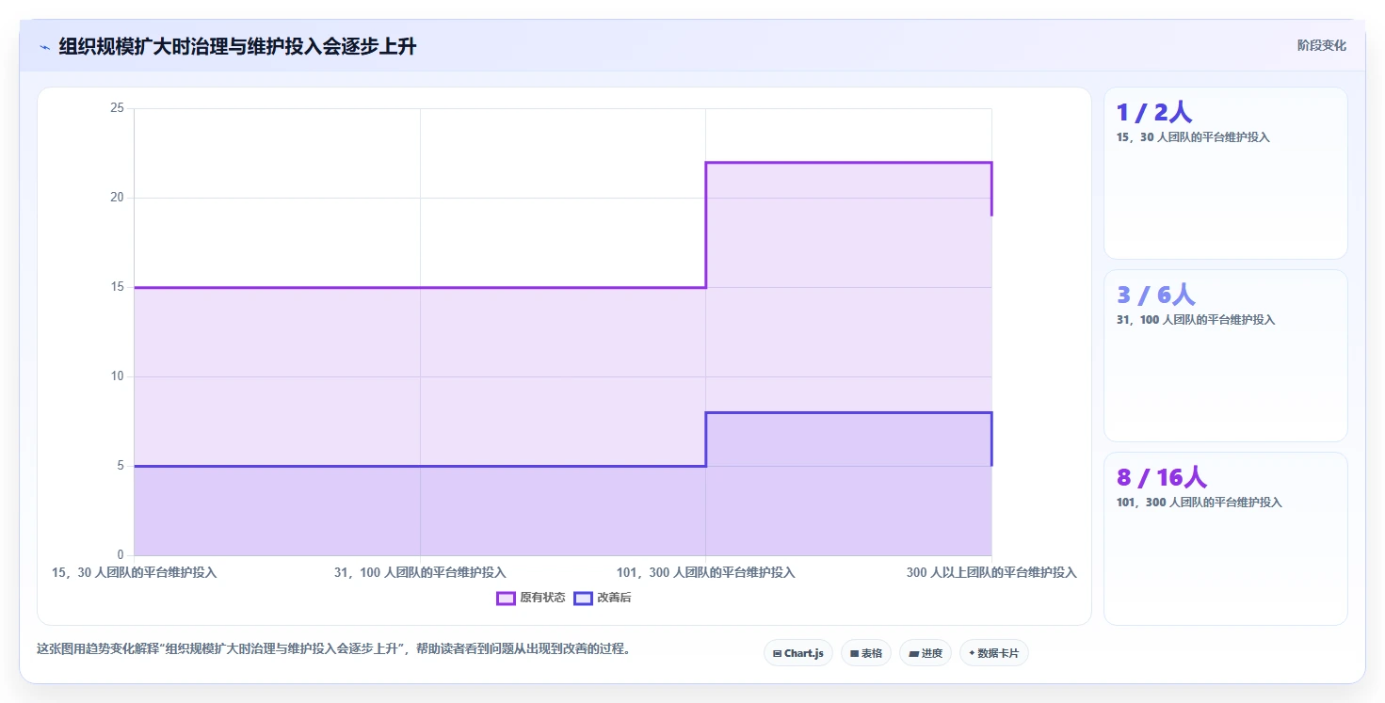Toggle the 原有状态 legend entry
The image size is (1385, 703).
click(x=531, y=598)
